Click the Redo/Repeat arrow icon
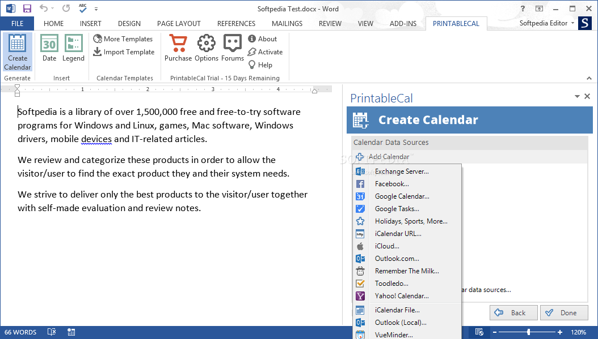Viewport: 598px width, 339px height. 66,8
